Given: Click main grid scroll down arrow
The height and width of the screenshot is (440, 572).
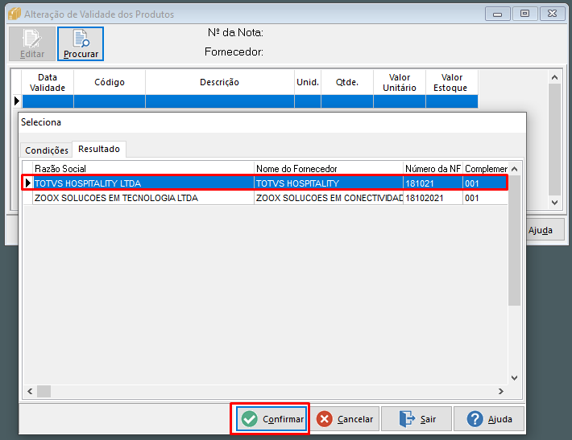Looking at the screenshot, I should click(554, 203).
